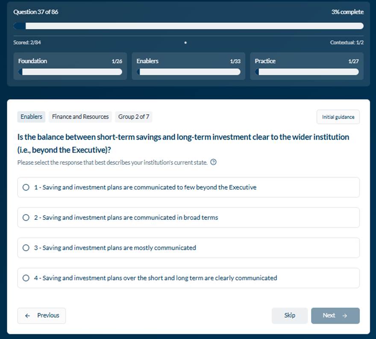The height and width of the screenshot is (339, 376).
Task: Open the Initial guidance panel
Action: [x=338, y=117]
